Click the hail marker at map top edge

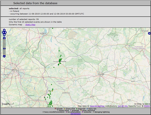52,28
